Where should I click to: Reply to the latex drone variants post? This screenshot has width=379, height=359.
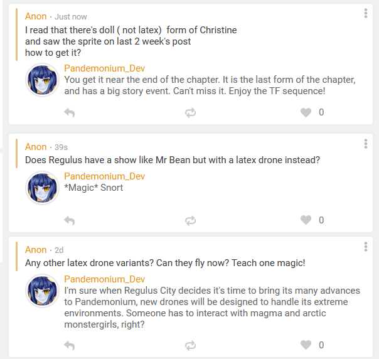70,345
